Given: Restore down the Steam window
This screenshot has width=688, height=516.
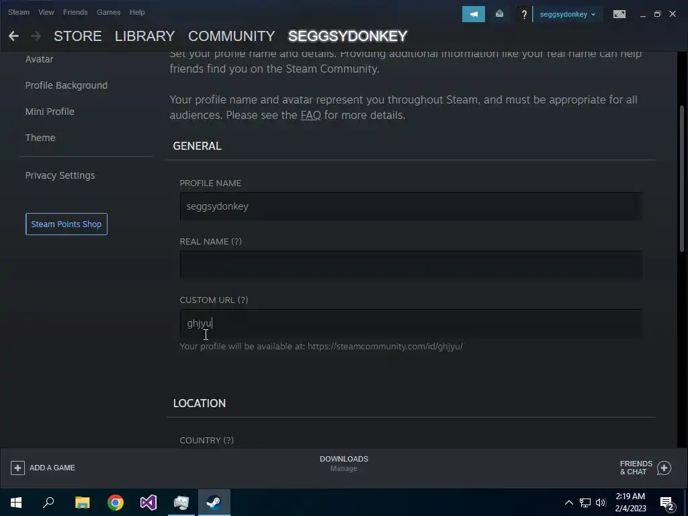Looking at the screenshot, I should [657, 15].
